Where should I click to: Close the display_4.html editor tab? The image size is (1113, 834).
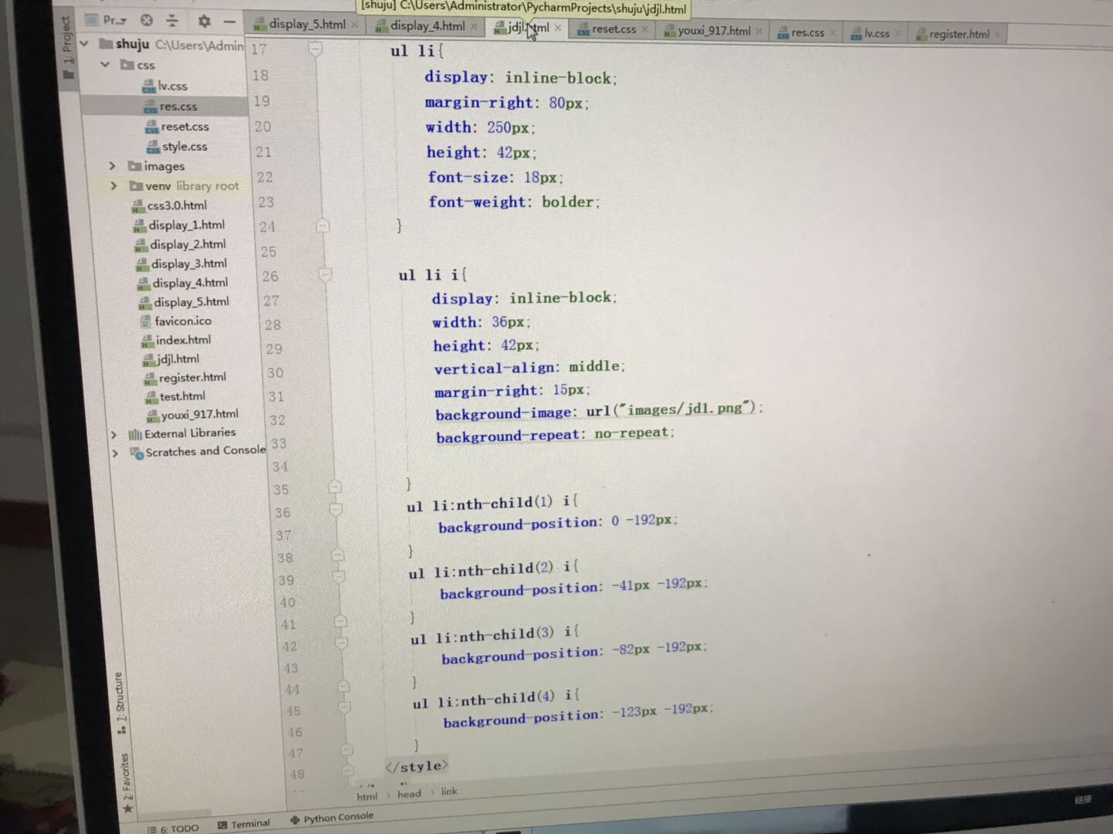click(474, 27)
